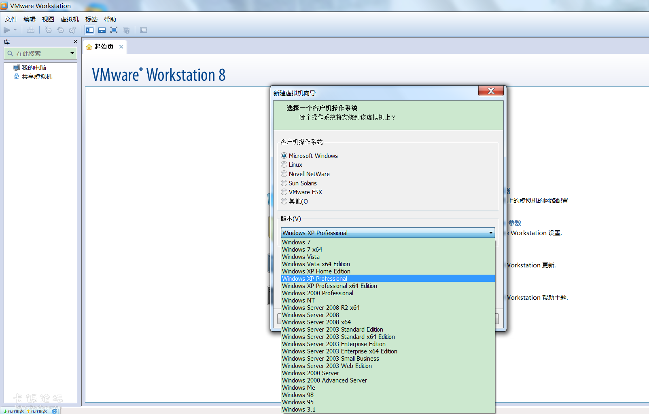
Task: Click the Unity mode toolbar icon
Action: coord(126,30)
